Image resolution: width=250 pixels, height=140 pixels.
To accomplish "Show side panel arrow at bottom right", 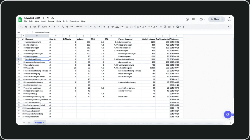I will coord(230,123).
